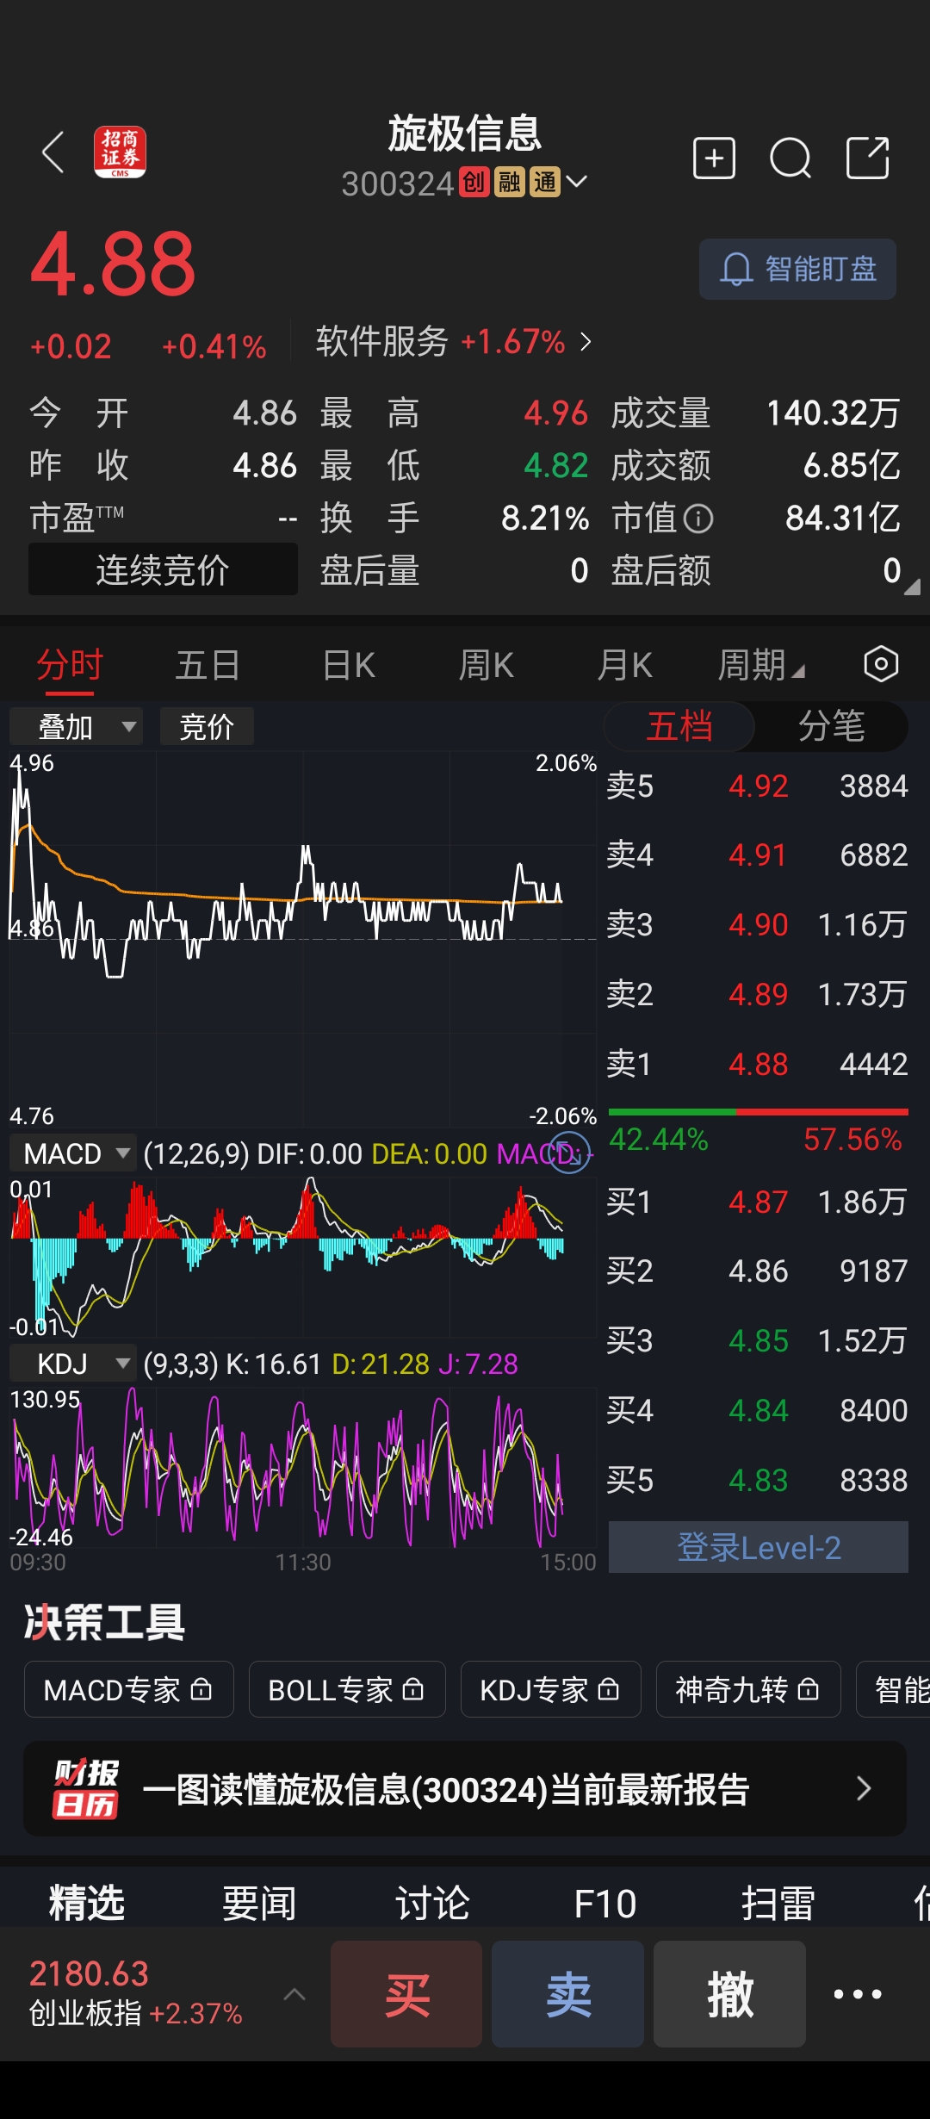Open 软件服务 sector link
The height and width of the screenshot is (2119, 930).
coord(454,342)
